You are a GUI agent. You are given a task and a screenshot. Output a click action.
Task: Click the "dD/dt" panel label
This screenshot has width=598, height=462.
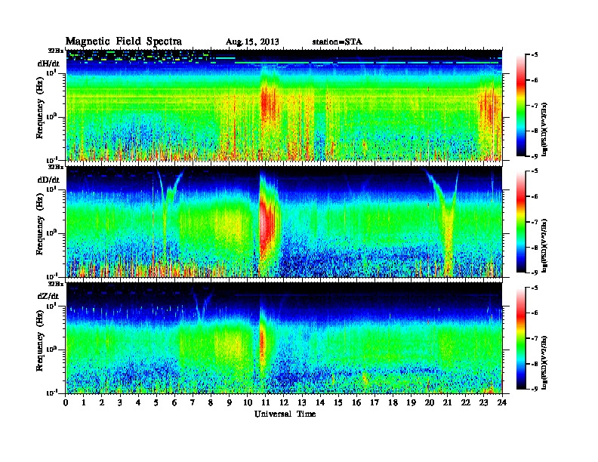point(48,180)
